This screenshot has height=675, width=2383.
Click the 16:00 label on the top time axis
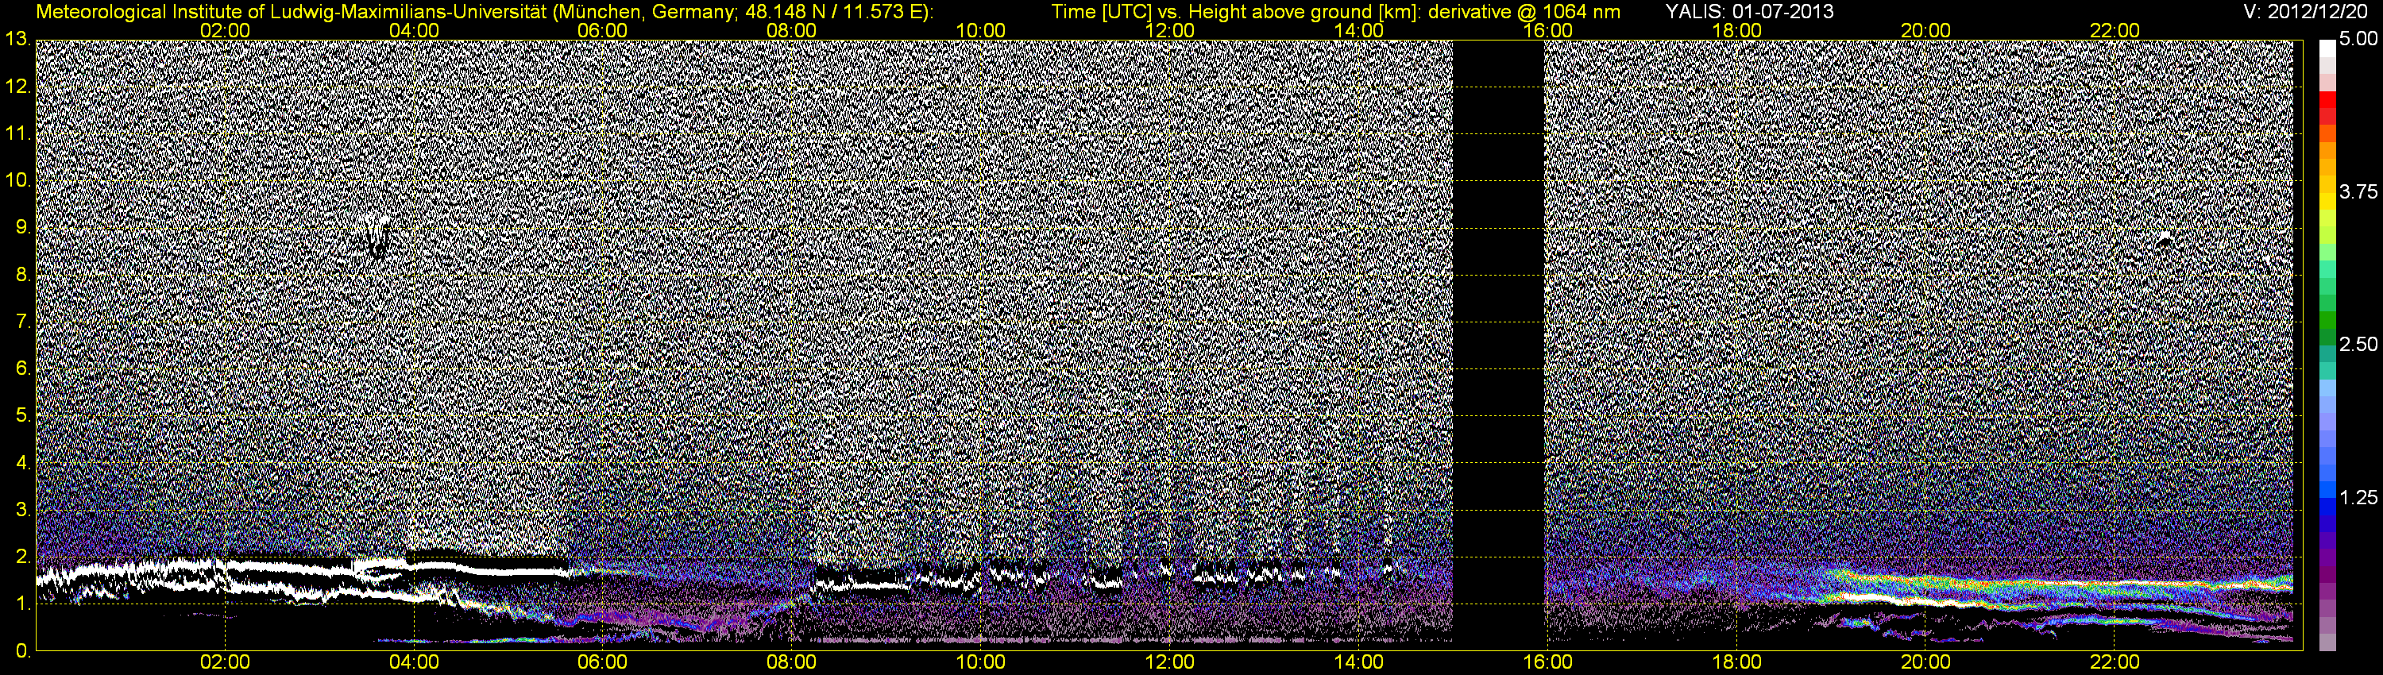click(x=1547, y=30)
